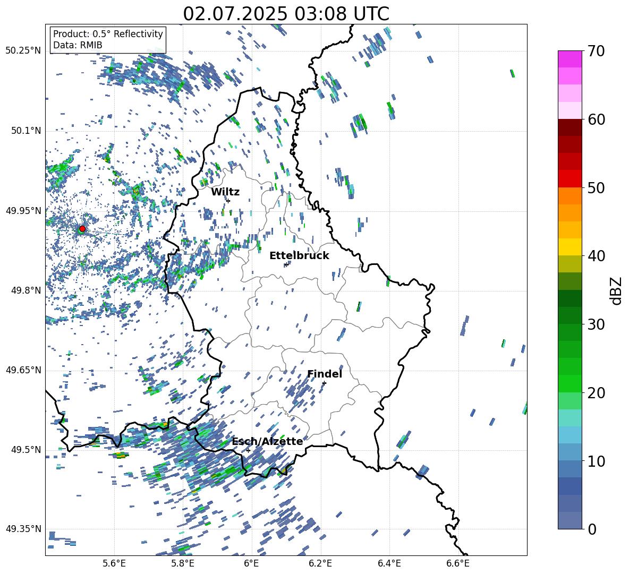Click the dBZ colorbar label
629x574 pixels.
(615, 290)
